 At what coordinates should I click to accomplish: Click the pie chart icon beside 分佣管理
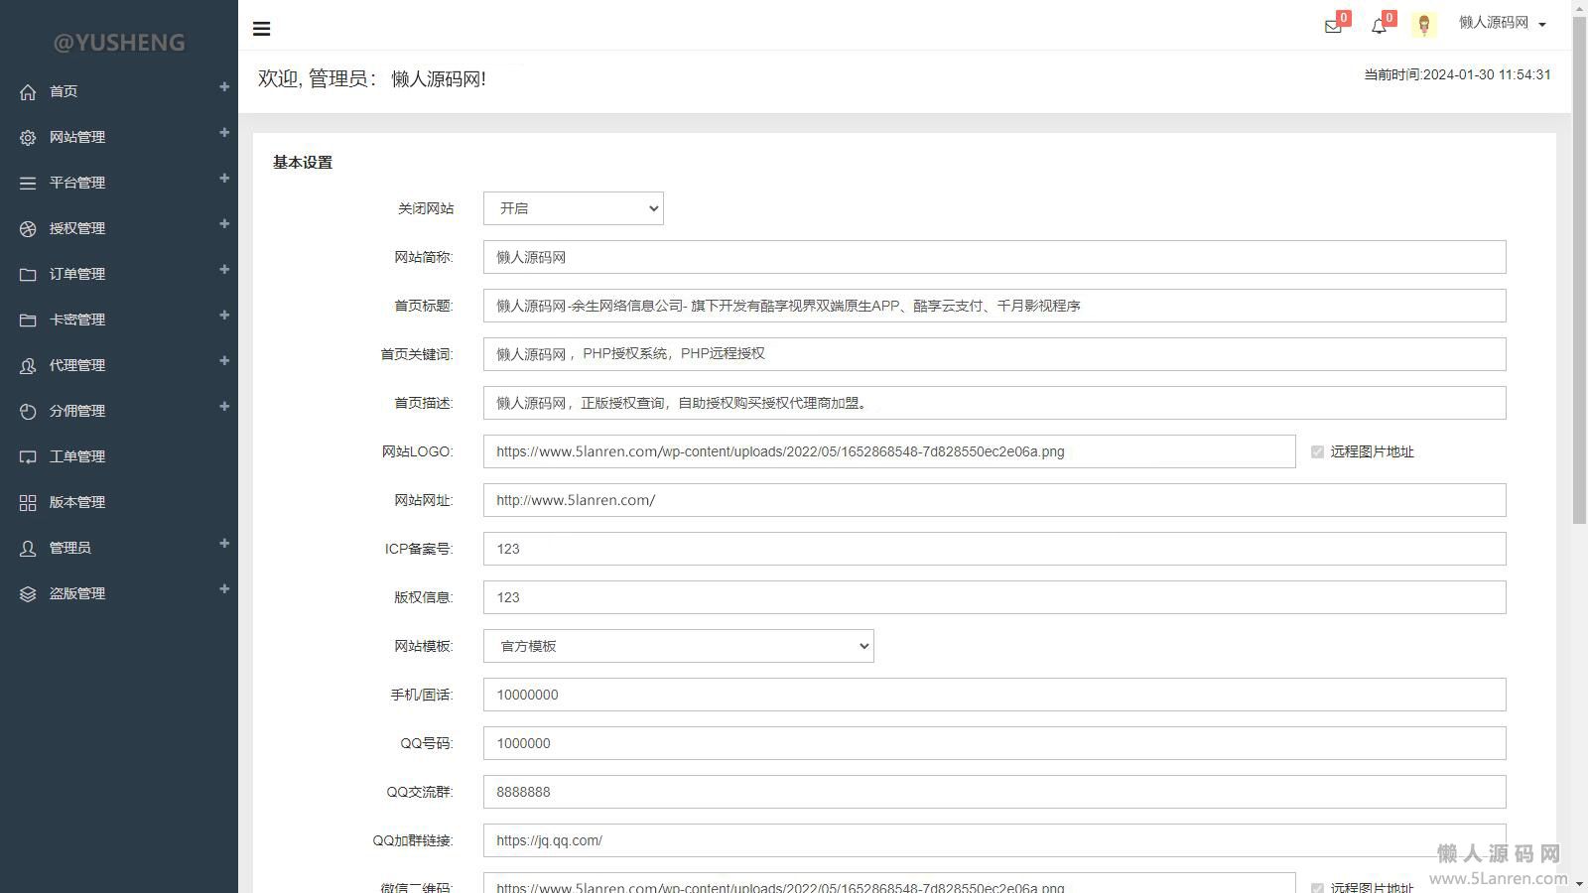(x=28, y=412)
